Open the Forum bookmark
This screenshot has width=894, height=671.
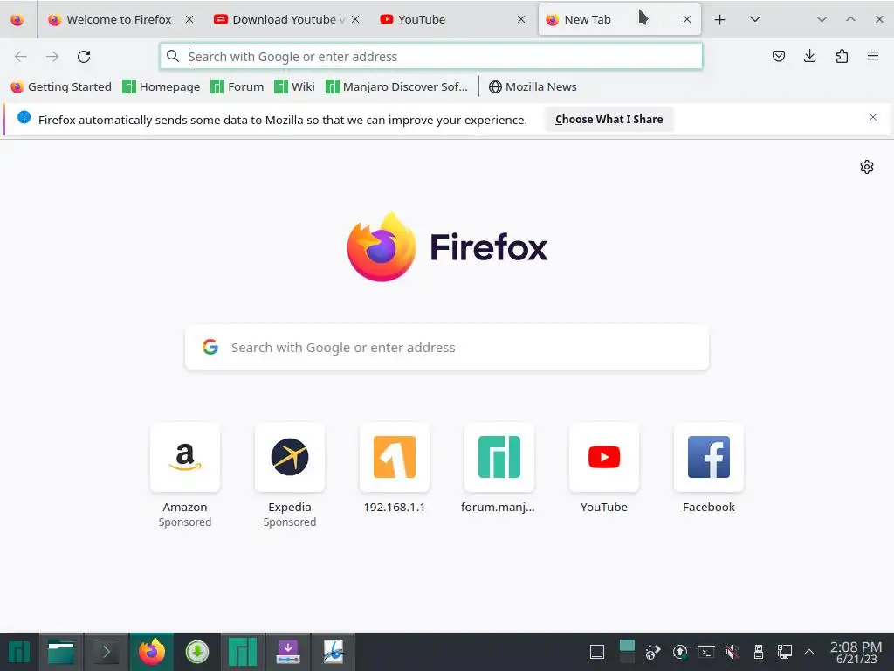point(237,86)
